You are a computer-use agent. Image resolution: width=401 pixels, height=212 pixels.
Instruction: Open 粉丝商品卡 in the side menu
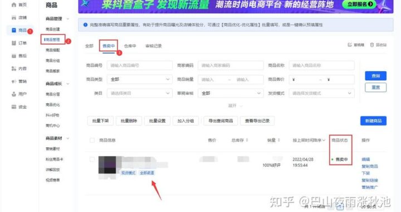click(54, 159)
